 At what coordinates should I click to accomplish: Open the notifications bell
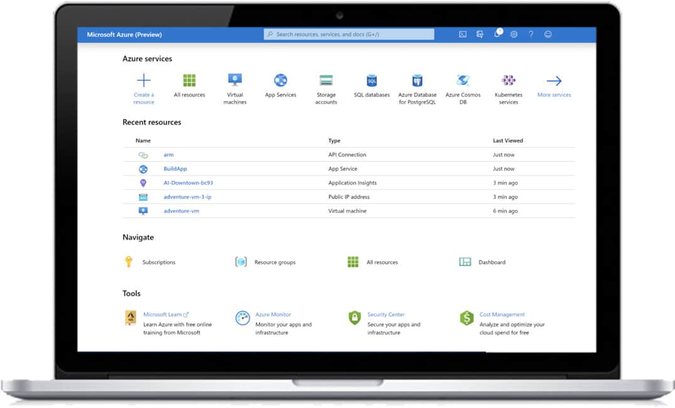pyautogui.click(x=497, y=34)
